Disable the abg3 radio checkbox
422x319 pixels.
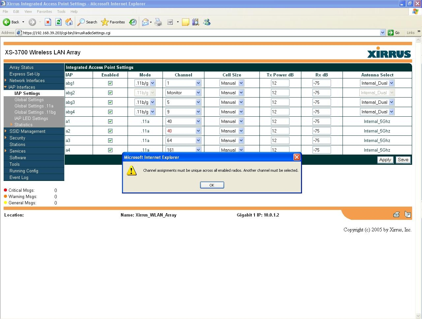tap(110, 102)
